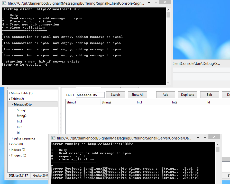230x184 pixels.
Task: Expand the sqlite_sequence table node
Action: (12, 138)
